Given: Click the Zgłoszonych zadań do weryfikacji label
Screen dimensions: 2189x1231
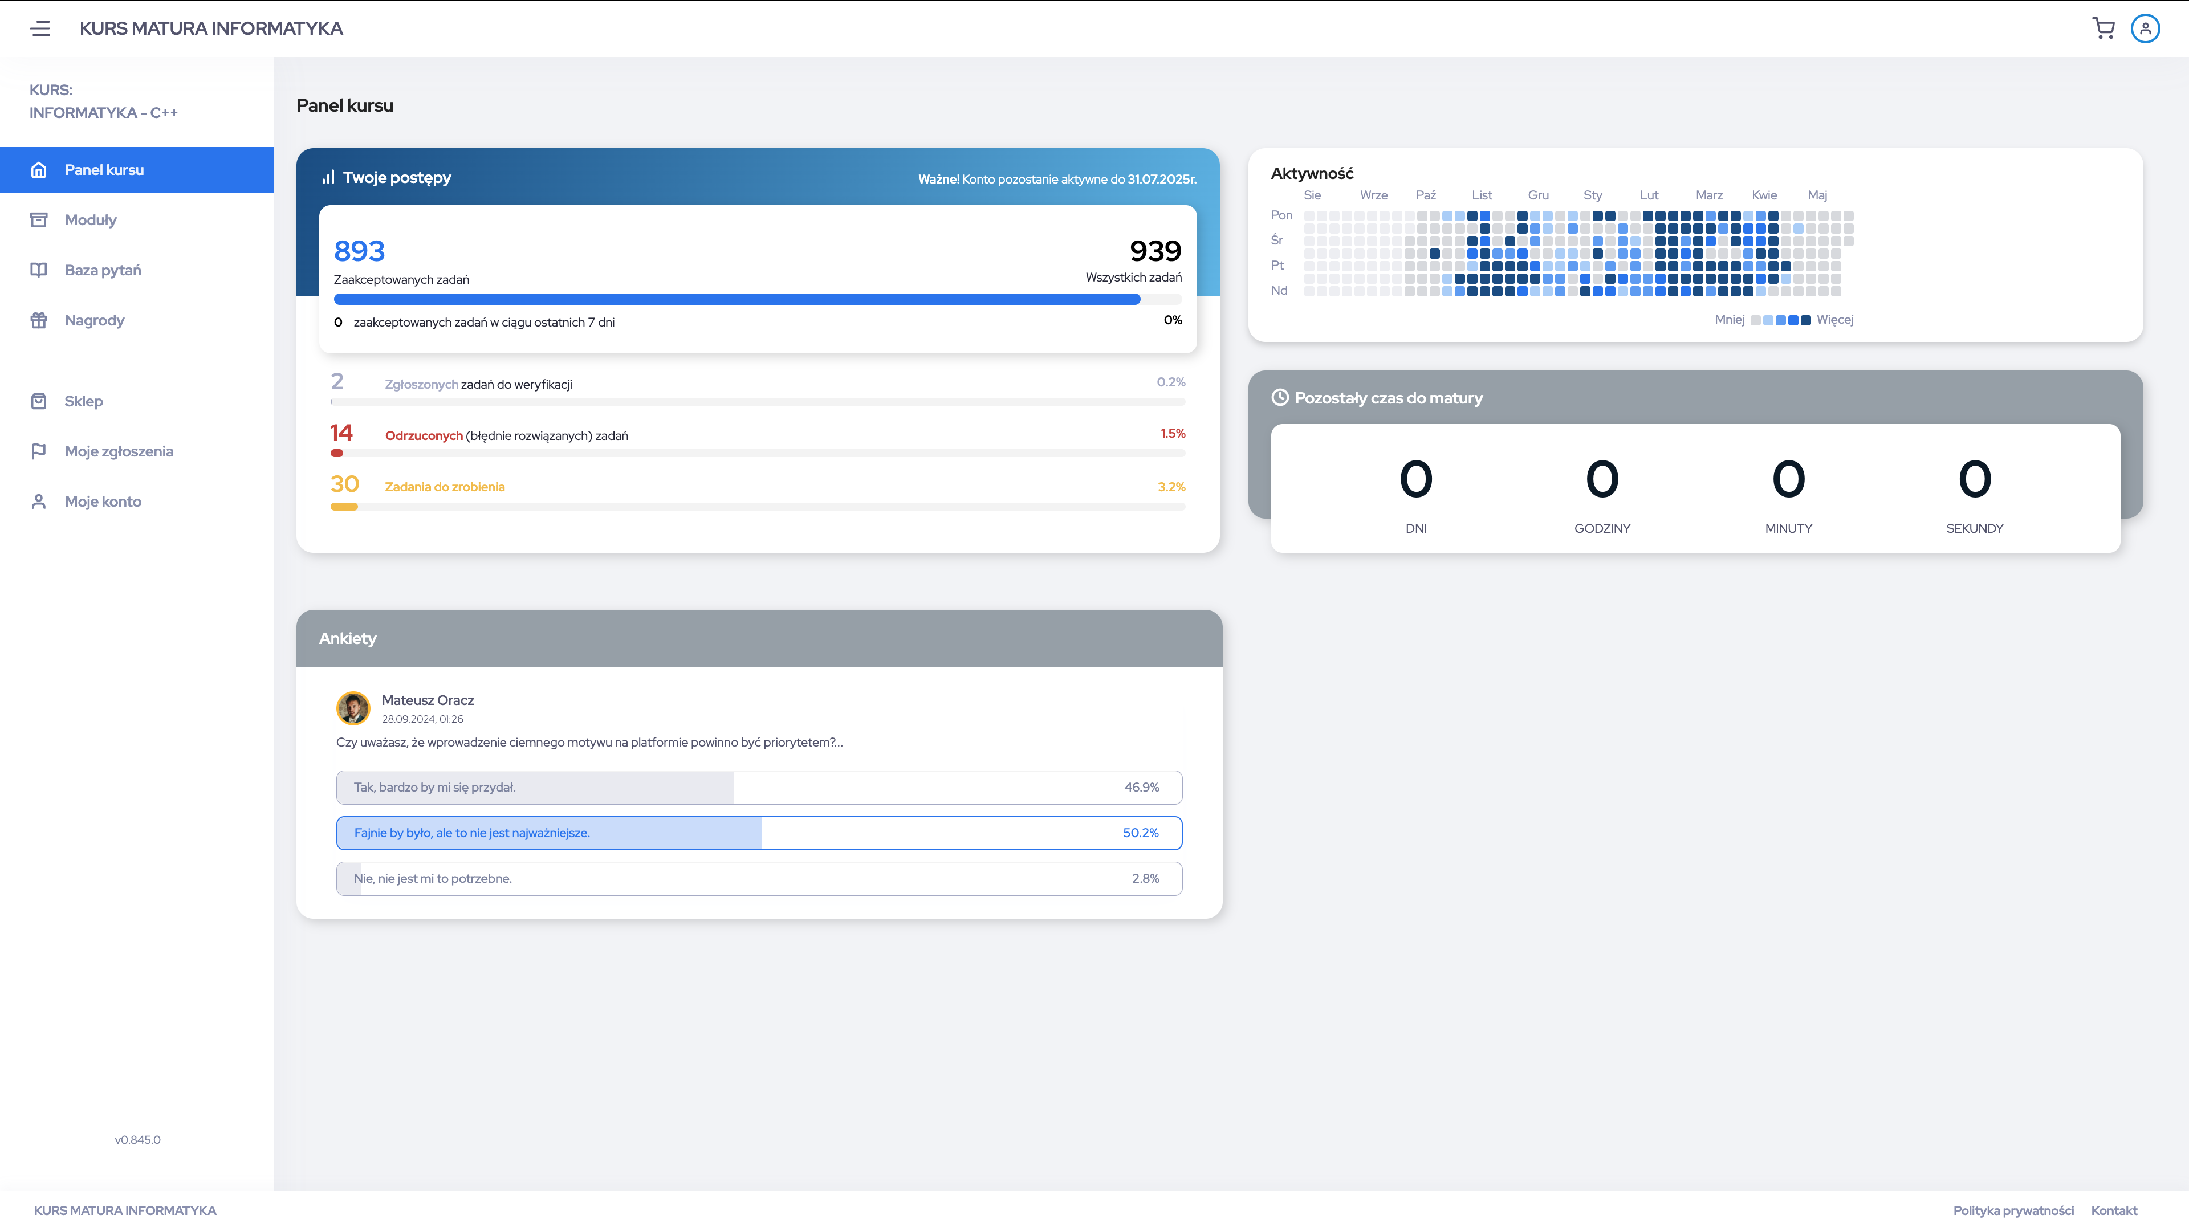Looking at the screenshot, I should [x=478, y=385].
